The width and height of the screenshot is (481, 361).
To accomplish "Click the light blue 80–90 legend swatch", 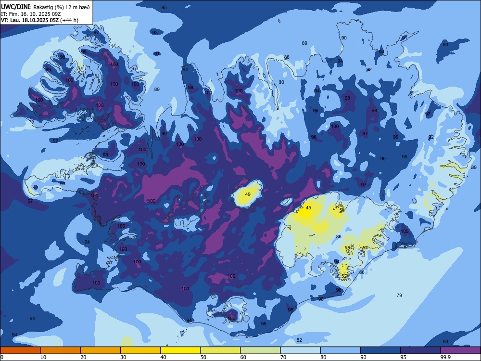I will (x=341, y=350).
